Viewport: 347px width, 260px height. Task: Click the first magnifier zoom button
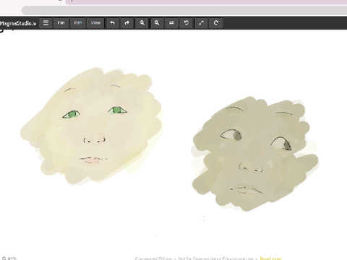tap(142, 23)
